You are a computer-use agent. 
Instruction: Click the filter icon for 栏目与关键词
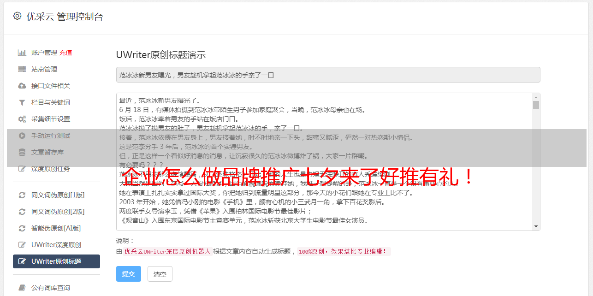click(x=22, y=102)
